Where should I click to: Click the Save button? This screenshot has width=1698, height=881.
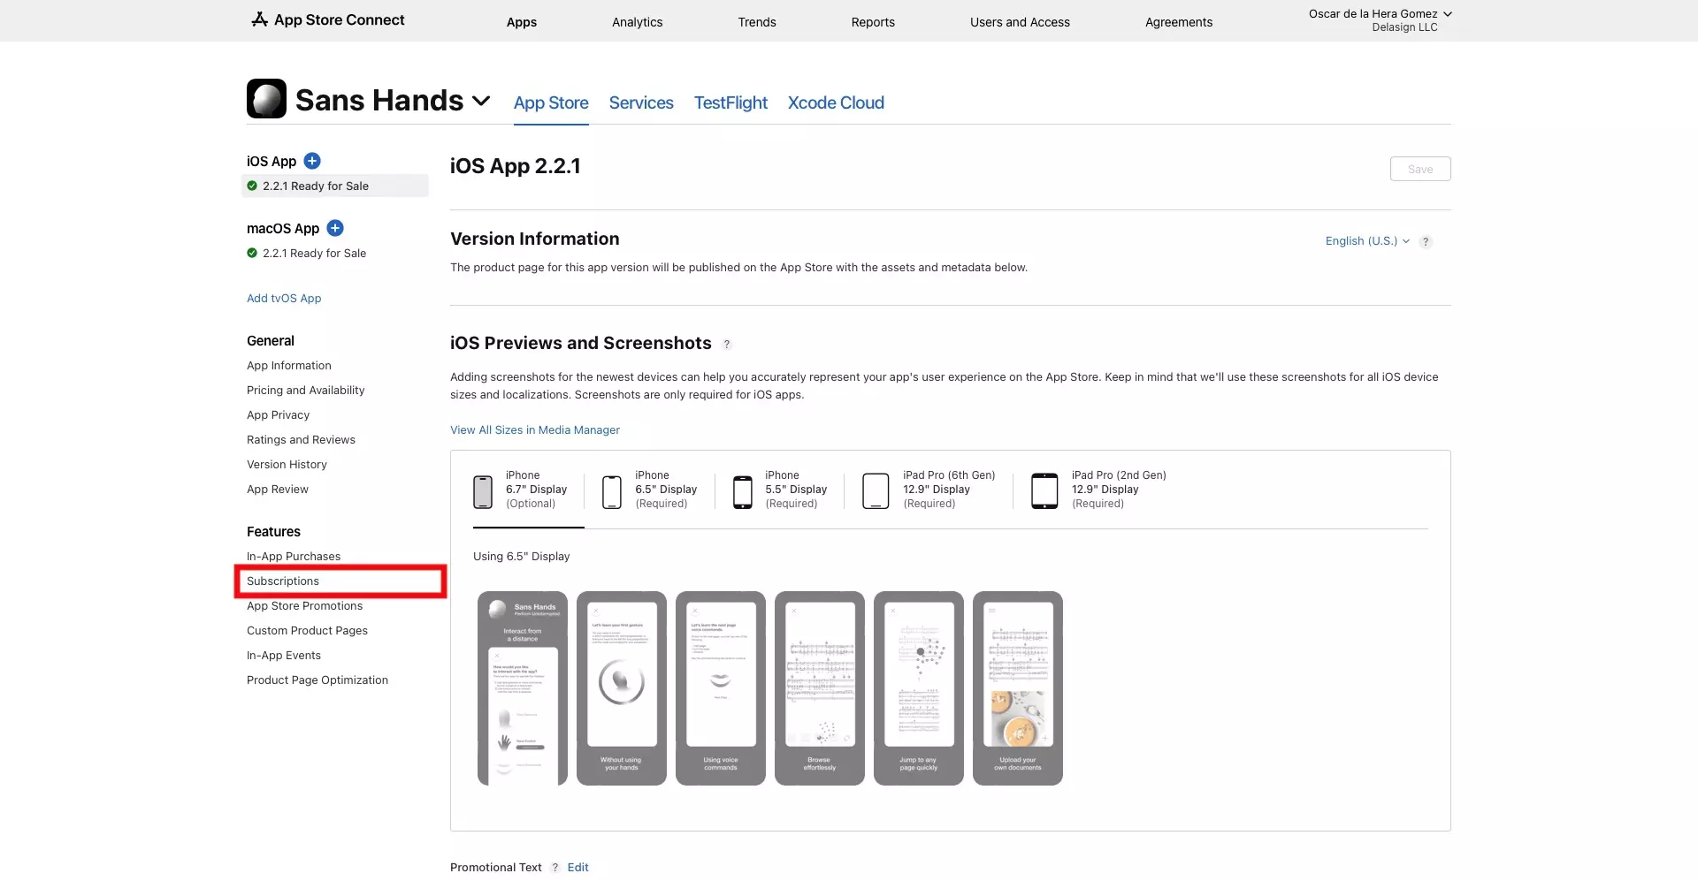(1420, 169)
